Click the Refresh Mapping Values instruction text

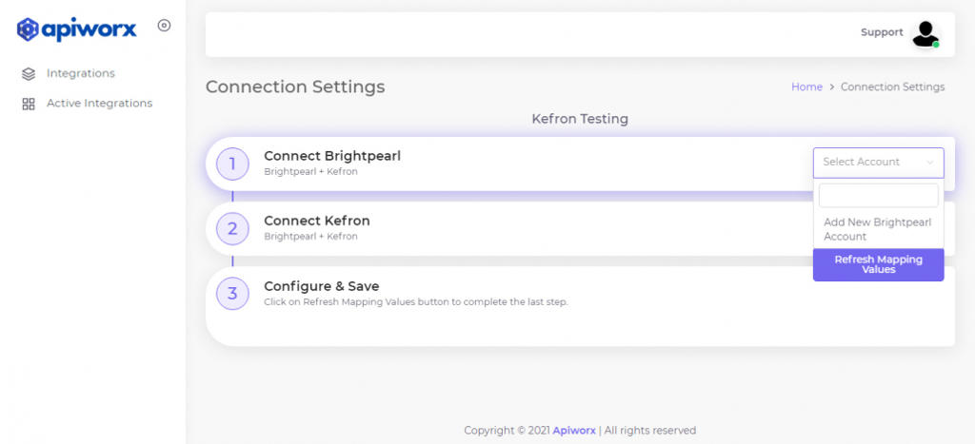[416, 302]
